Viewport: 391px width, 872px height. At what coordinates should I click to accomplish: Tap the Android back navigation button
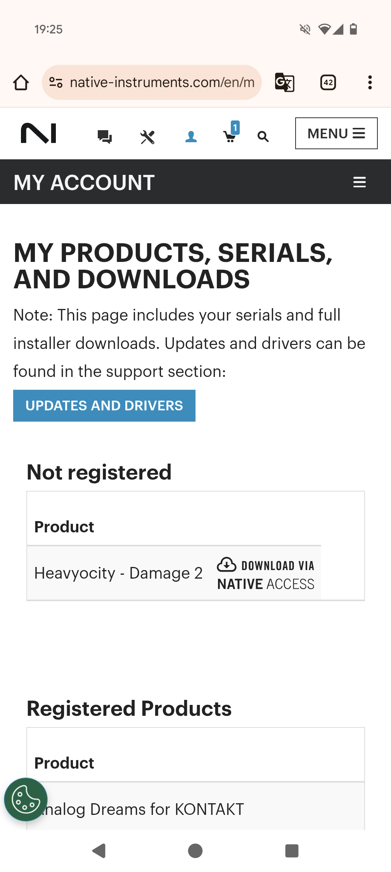(x=99, y=851)
